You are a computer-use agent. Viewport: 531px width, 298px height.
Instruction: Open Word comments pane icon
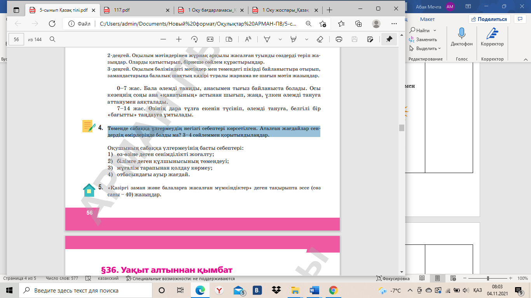(520, 19)
